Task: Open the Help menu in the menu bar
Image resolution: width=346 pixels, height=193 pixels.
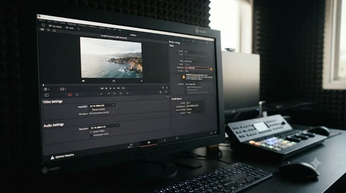Action: coord(119,30)
